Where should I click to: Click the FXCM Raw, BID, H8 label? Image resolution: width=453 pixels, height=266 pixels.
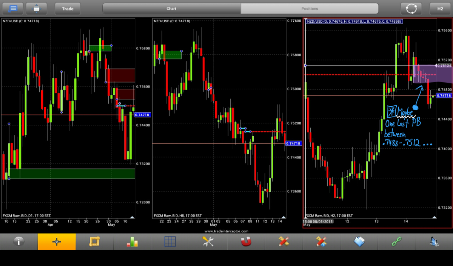tap(177, 215)
